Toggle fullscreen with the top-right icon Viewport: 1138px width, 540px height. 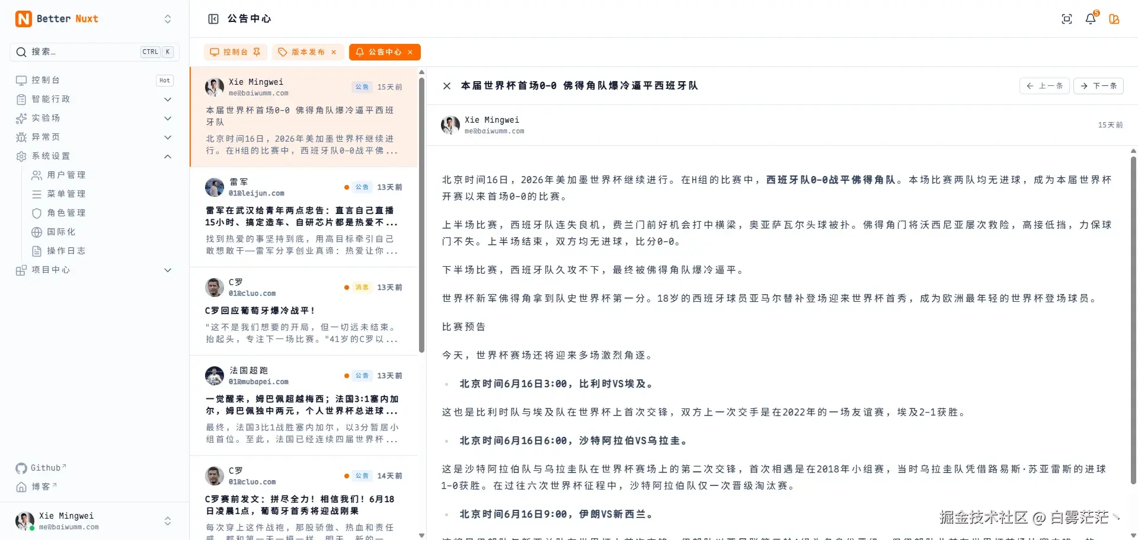1067,19
